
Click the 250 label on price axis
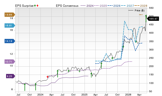[151, 58]
